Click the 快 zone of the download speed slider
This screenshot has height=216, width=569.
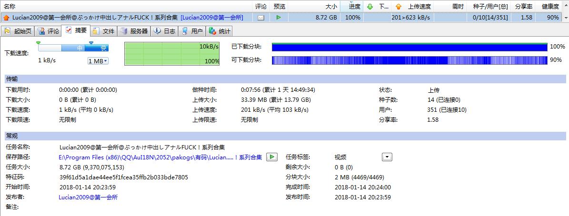tap(103, 48)
